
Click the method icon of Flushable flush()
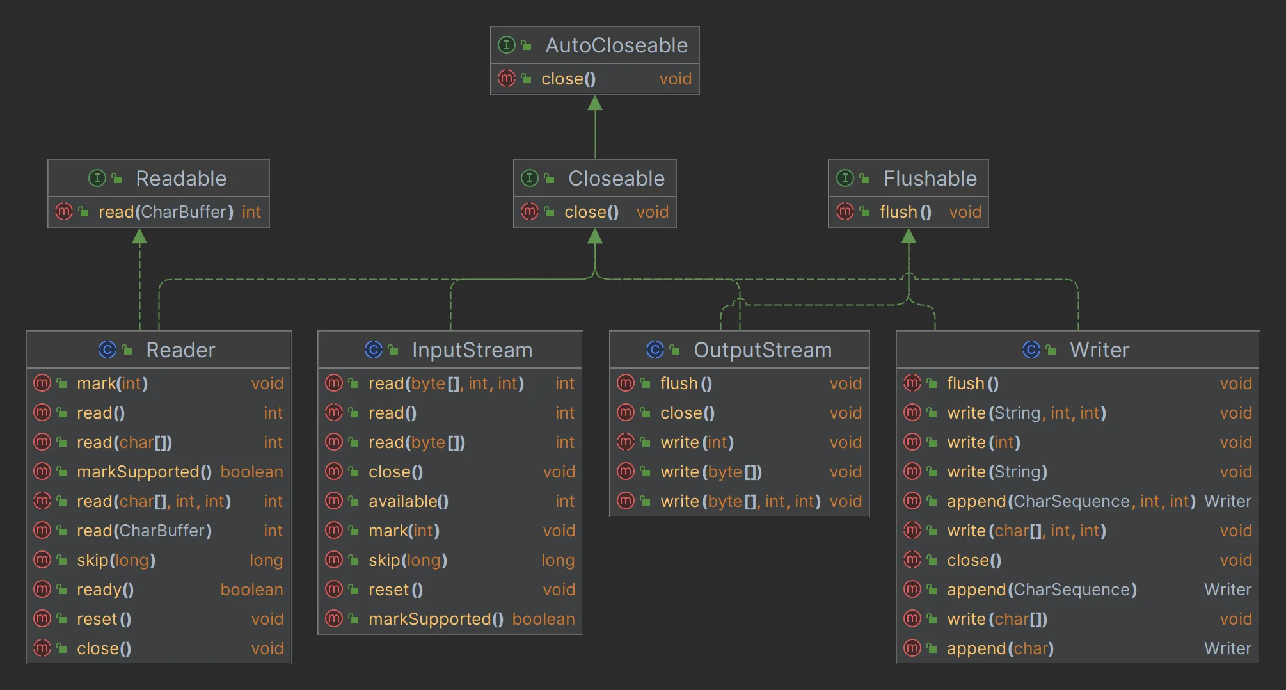(x=845, y=211)
